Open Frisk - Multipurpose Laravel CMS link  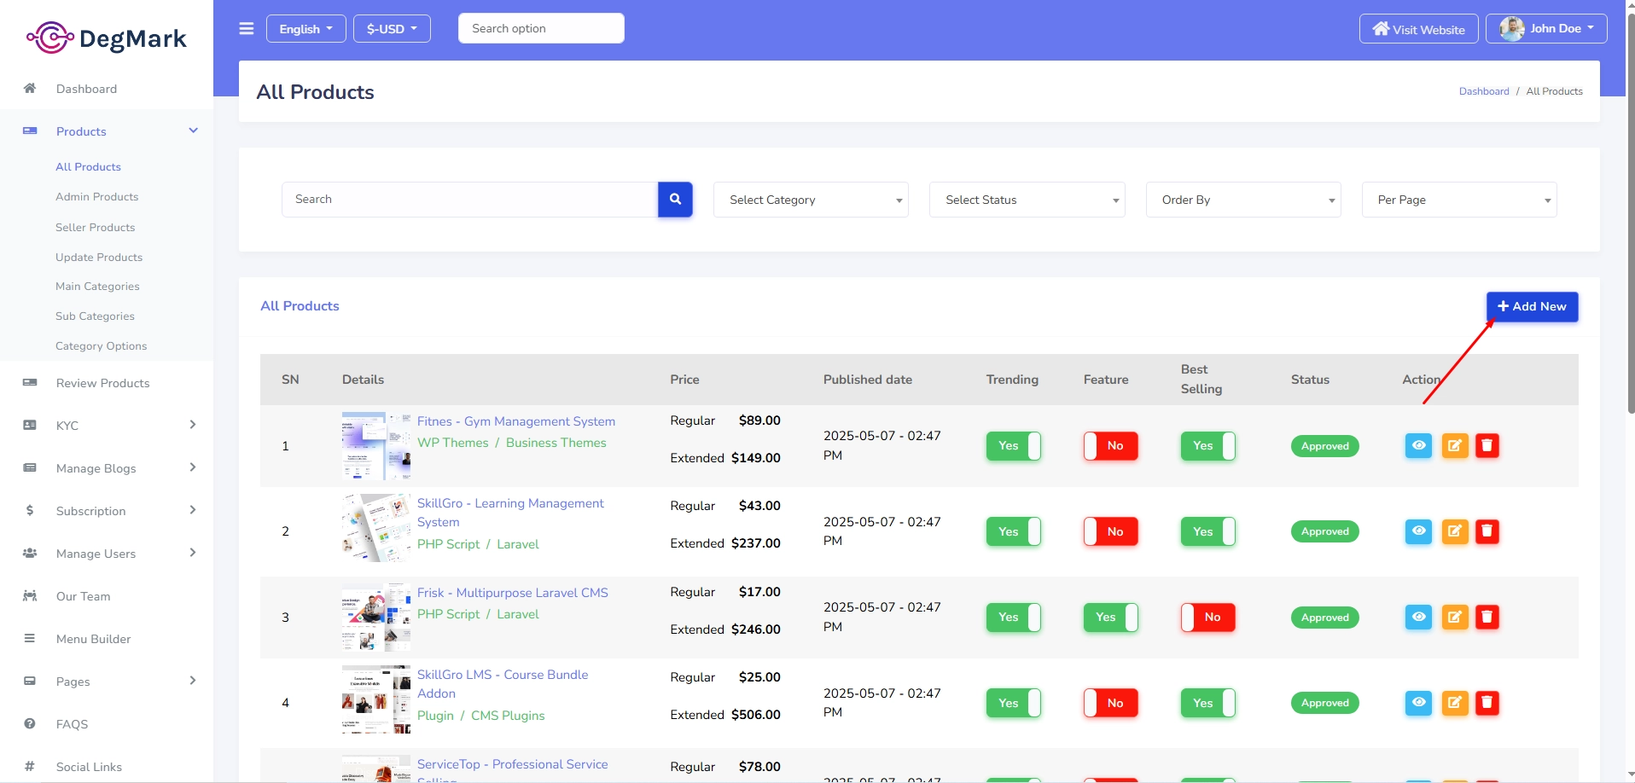pyautogui.click(x=512, y=592)
